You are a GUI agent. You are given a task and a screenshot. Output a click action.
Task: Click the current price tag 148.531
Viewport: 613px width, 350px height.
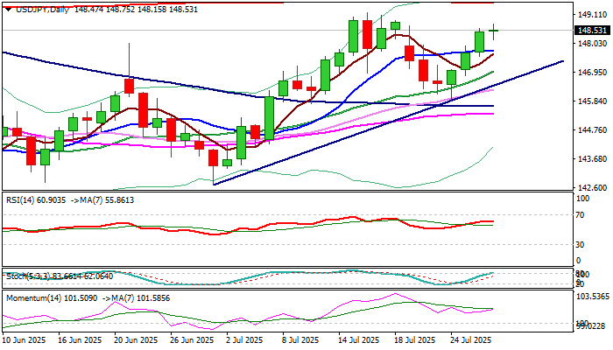tap(589, 31)
